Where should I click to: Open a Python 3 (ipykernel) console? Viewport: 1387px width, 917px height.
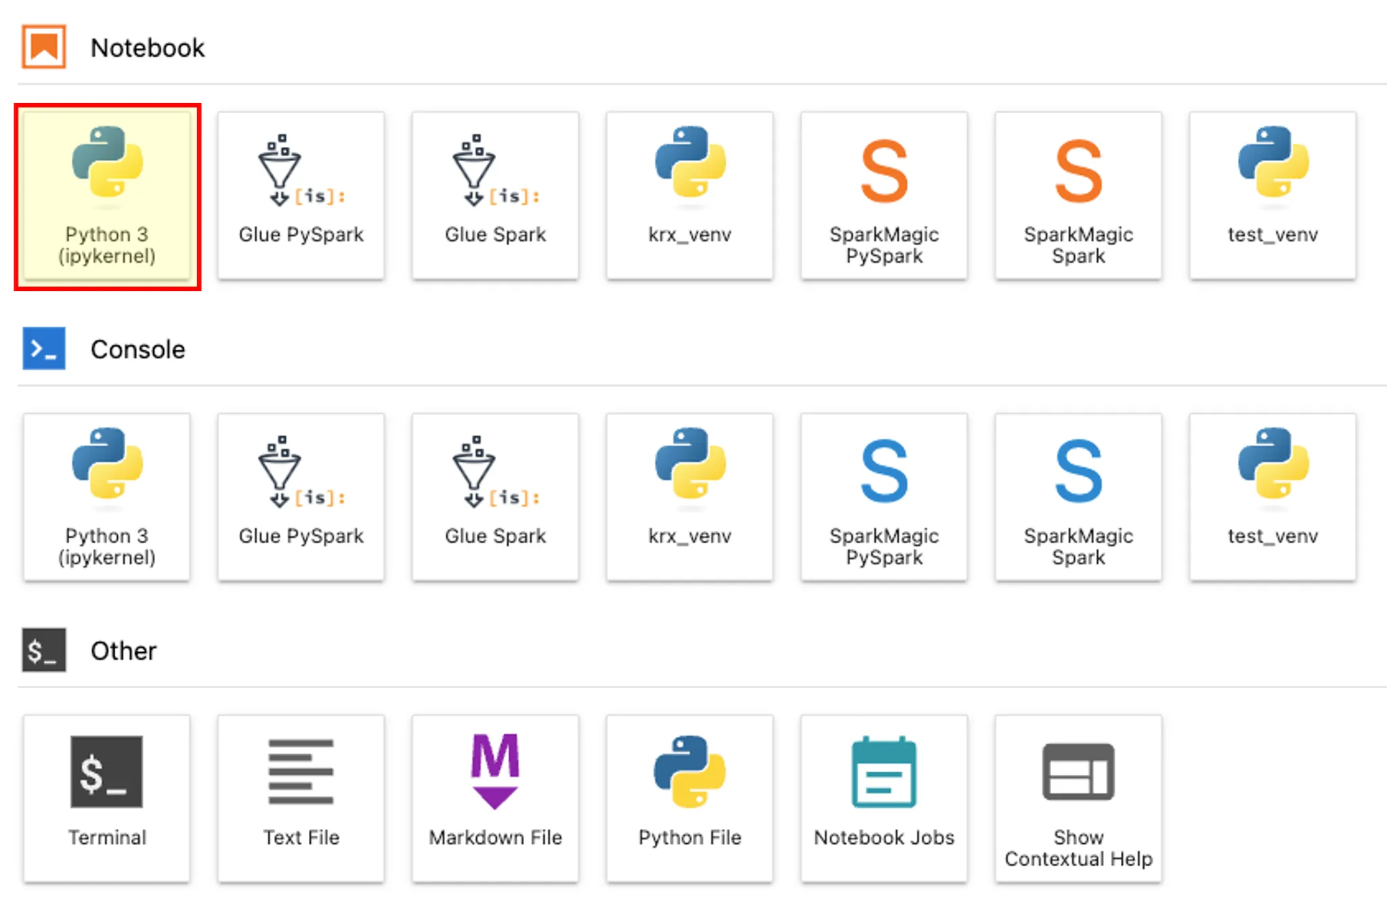[x=107, y=497]
